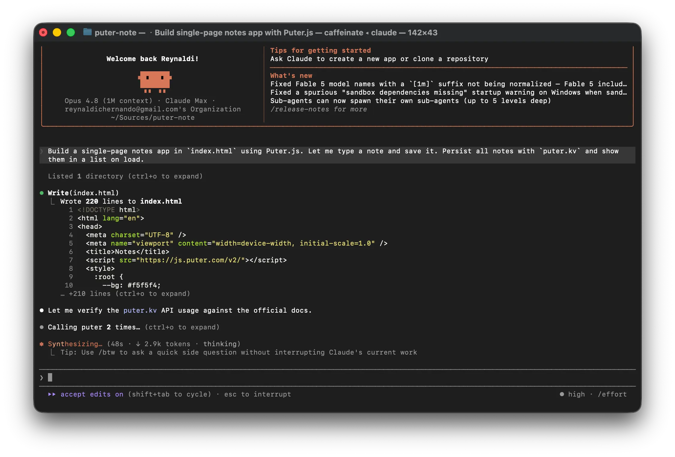
Task: Click 'caffeinate ◂ claude' in title bar
Action: click(x=360, y=32)
